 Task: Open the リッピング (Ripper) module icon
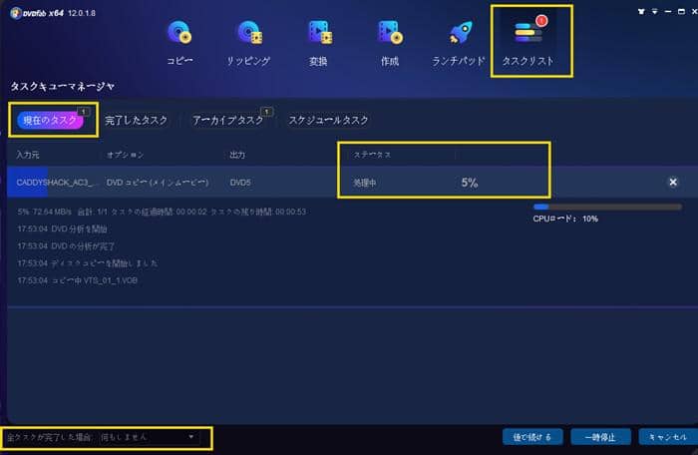point(249,34)
